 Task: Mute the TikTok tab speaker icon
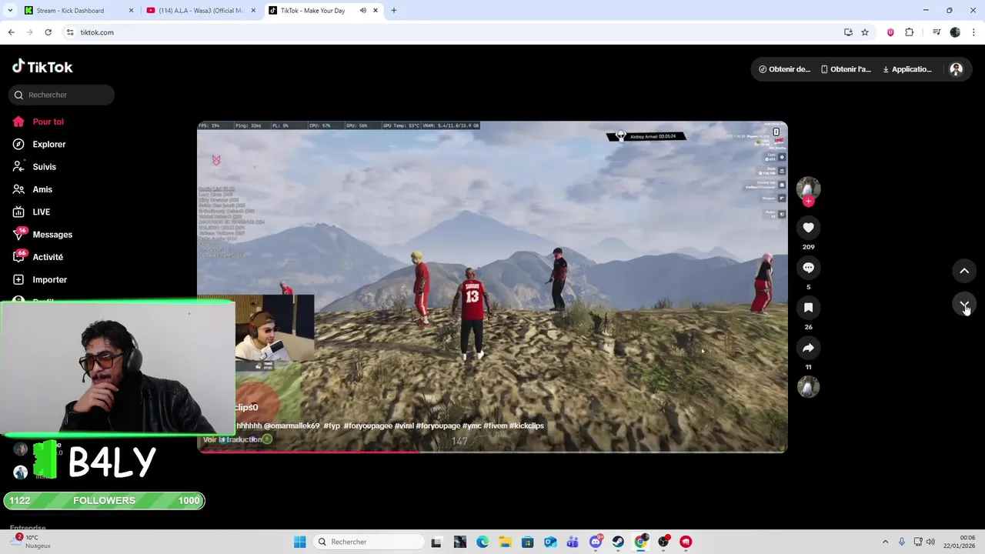(x=363, y=11)
